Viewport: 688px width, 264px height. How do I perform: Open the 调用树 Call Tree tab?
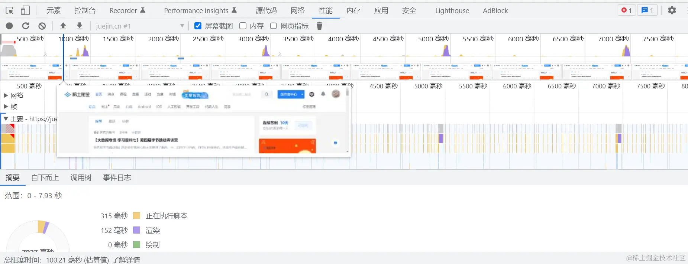coord(81,177)
